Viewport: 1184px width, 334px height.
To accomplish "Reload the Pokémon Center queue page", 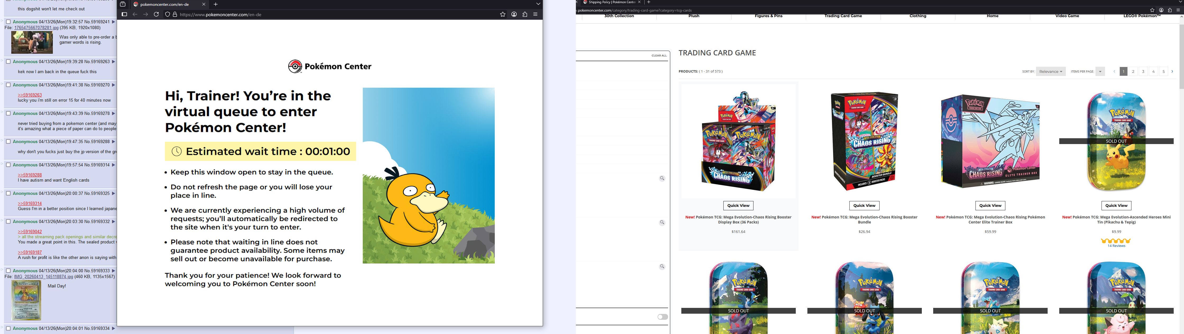I will pos(156,15).
